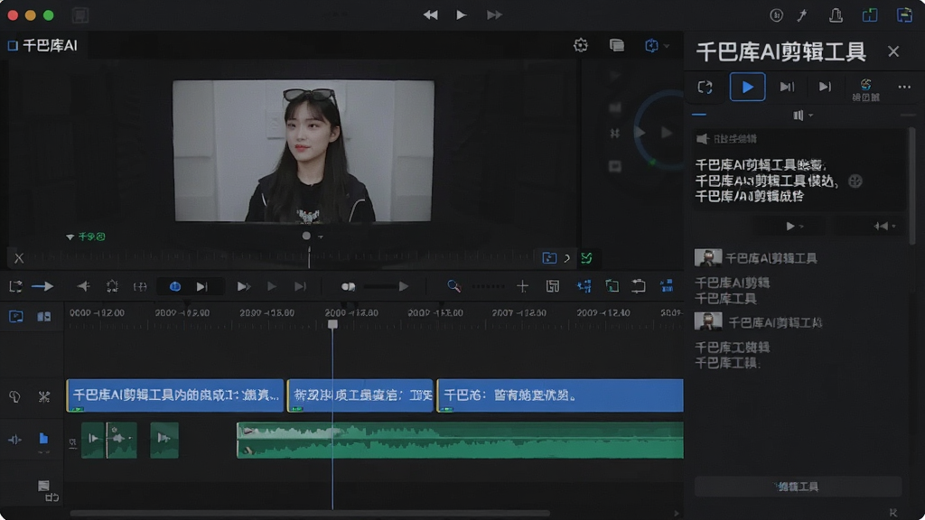Viewport: 925px width, 520px height.
Task: Click the rewind button in the top title bar
Action: tap(431, 15)
